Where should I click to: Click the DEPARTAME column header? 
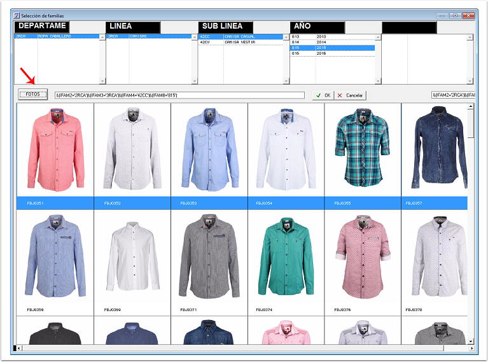42,26
